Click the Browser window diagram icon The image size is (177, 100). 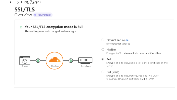[25, 60]
